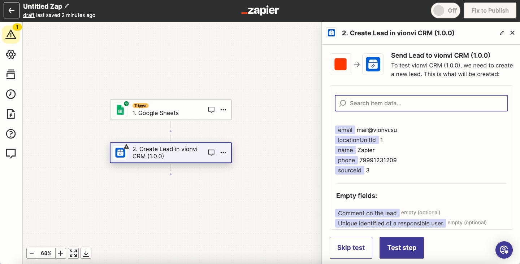
Task: Click the Fix to Publish button
Action: 490,10
